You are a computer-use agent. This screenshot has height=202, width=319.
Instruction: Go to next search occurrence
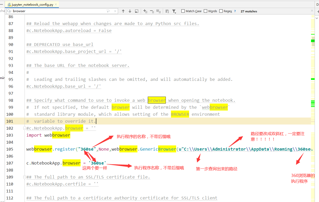point(130,11)
